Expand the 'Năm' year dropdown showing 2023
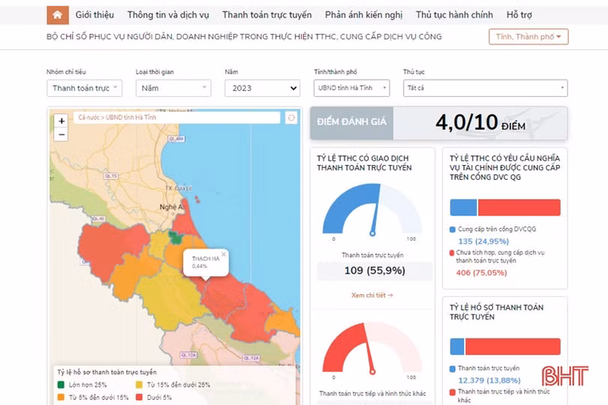The height and width of the screenshot is (405, 608). [262, 88]
